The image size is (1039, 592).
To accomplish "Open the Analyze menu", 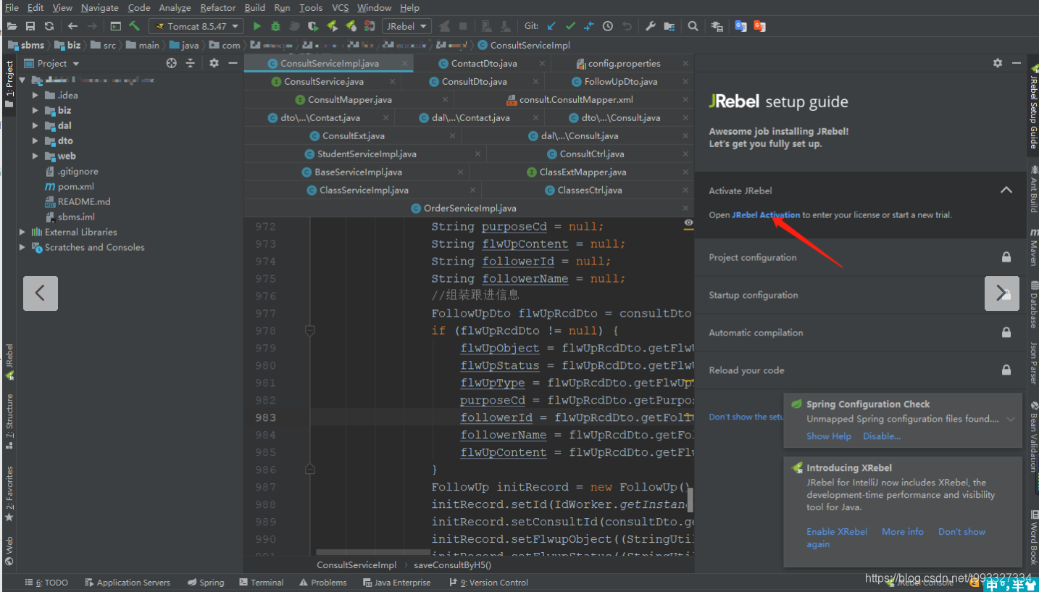I will point(175,7).
